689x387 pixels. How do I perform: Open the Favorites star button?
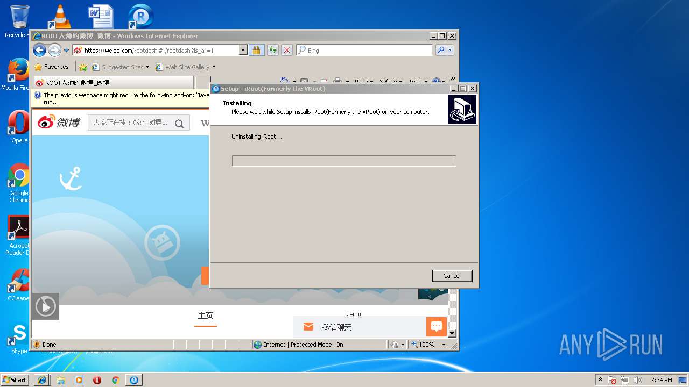point(51,67)
